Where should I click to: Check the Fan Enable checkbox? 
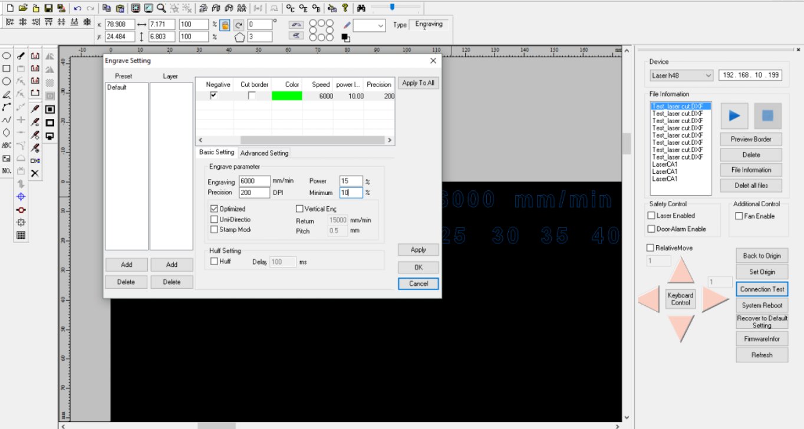click(739, 216)
